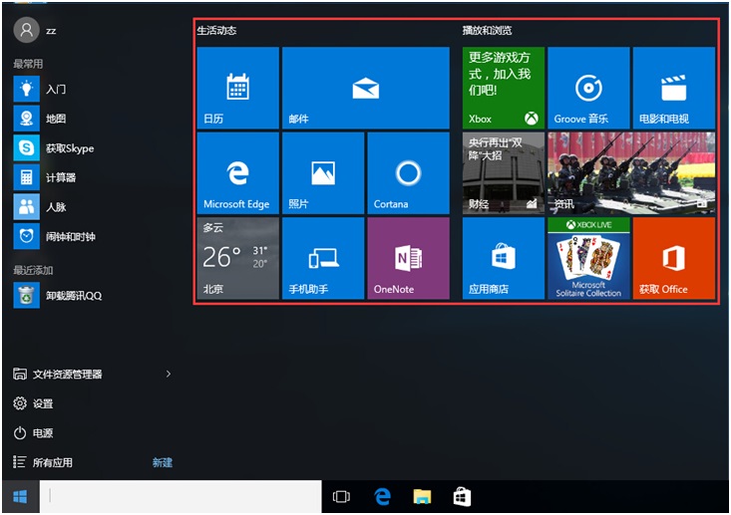Expand the 文件资源管理器 arrow
This screenshot has height=515, width=731.
[x=168, y=375]
